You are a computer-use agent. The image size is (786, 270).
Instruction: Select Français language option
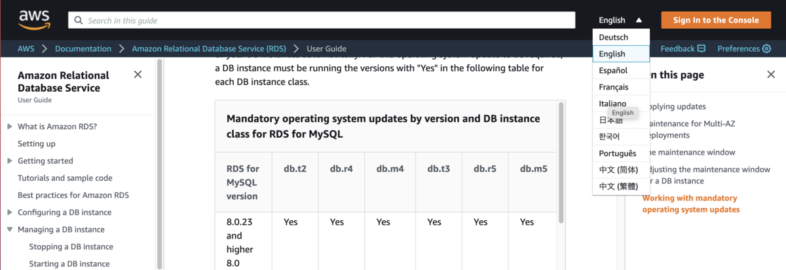coord(621,87)
